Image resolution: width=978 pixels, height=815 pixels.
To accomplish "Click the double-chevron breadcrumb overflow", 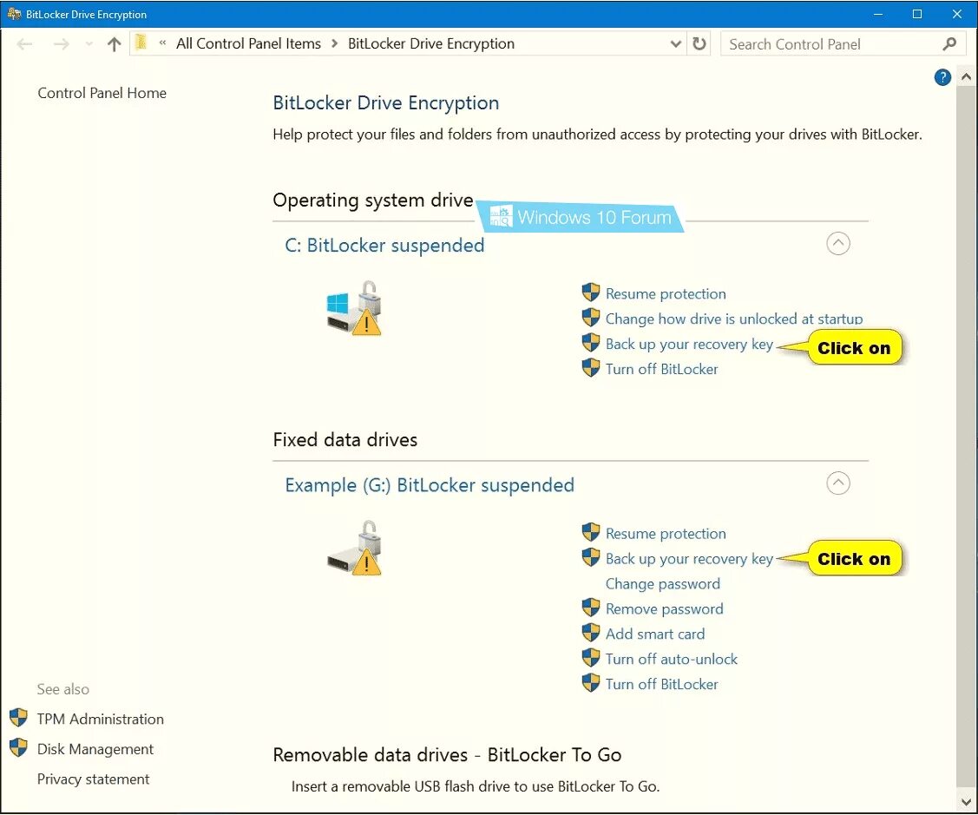I will pos(162,43).
